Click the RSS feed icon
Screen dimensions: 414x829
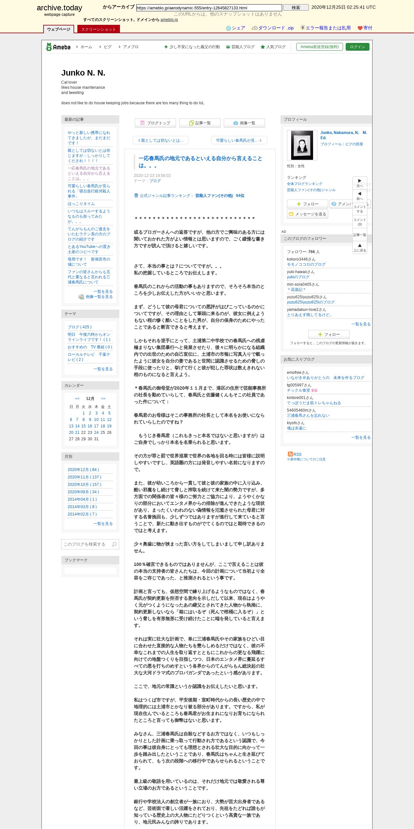click(290, 454)
